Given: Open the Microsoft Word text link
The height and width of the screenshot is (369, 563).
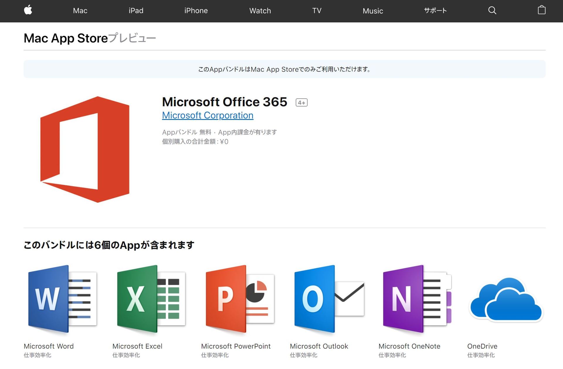Looking at the screenshot, I should click(x=49, y=346).
